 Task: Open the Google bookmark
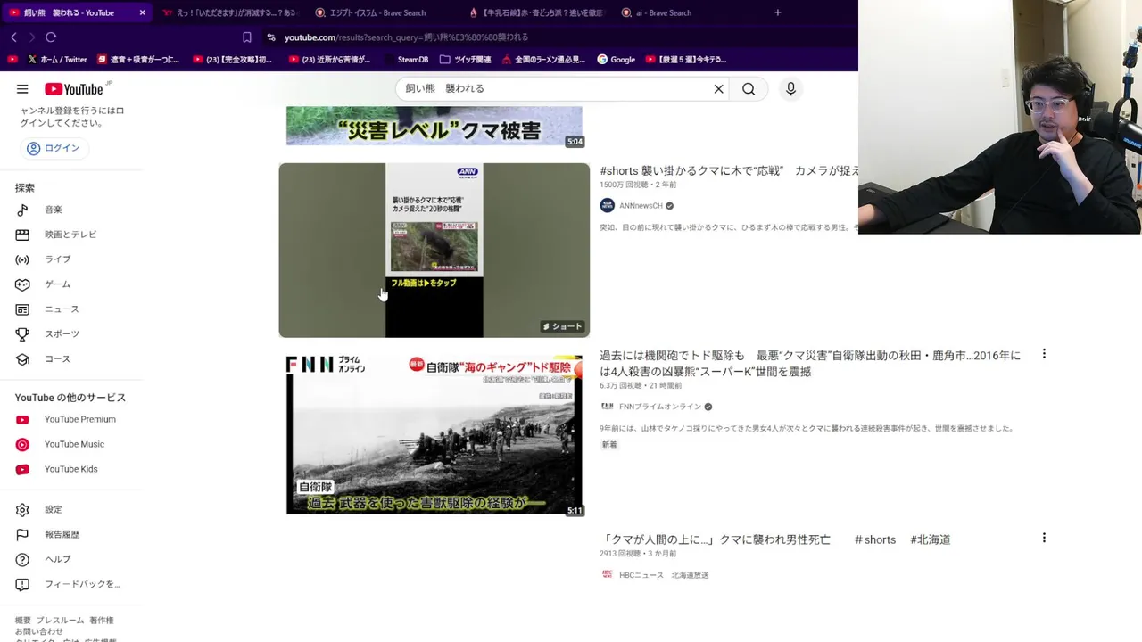(616, 60)
